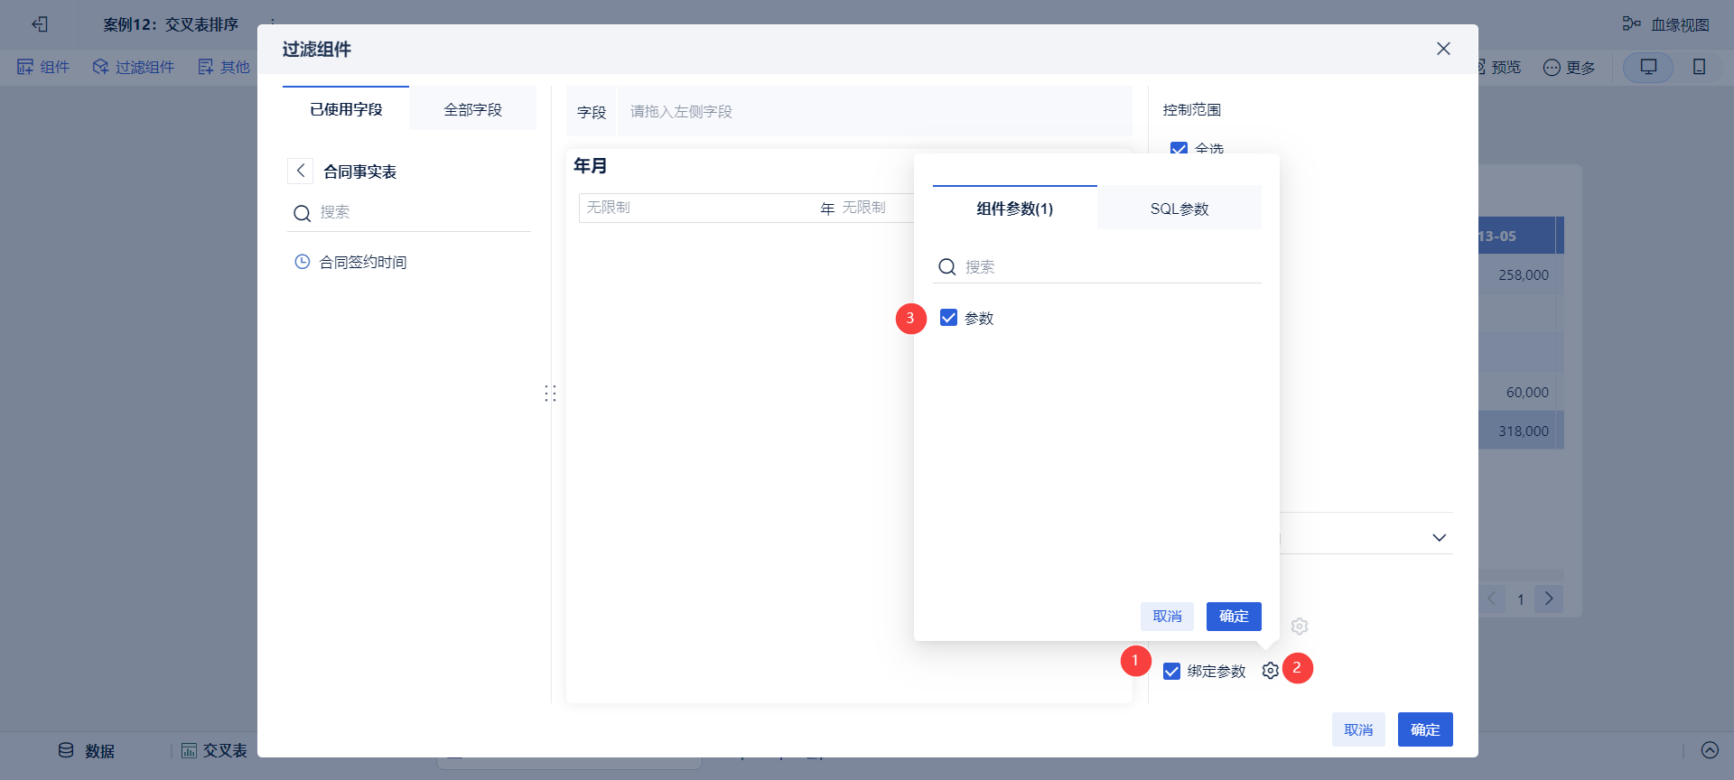Click the 案例12：交叉表排序 title
The height and width of the screenshot is (780, 1734).
click(x=170, y=24)
